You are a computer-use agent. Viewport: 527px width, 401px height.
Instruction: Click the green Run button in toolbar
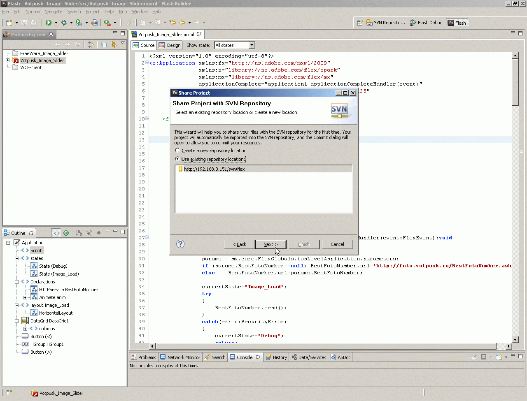click(x=49, y=23)
